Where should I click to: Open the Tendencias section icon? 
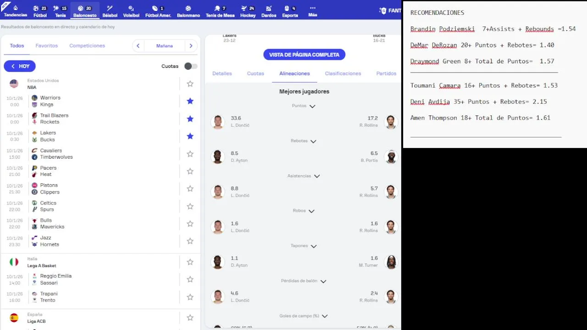click(16, 8)
